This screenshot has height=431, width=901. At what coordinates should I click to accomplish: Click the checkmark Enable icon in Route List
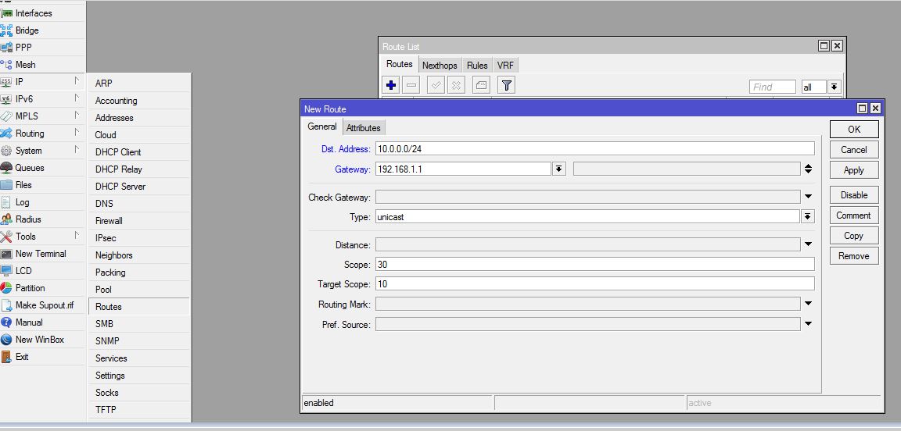[x=436, y=86]
